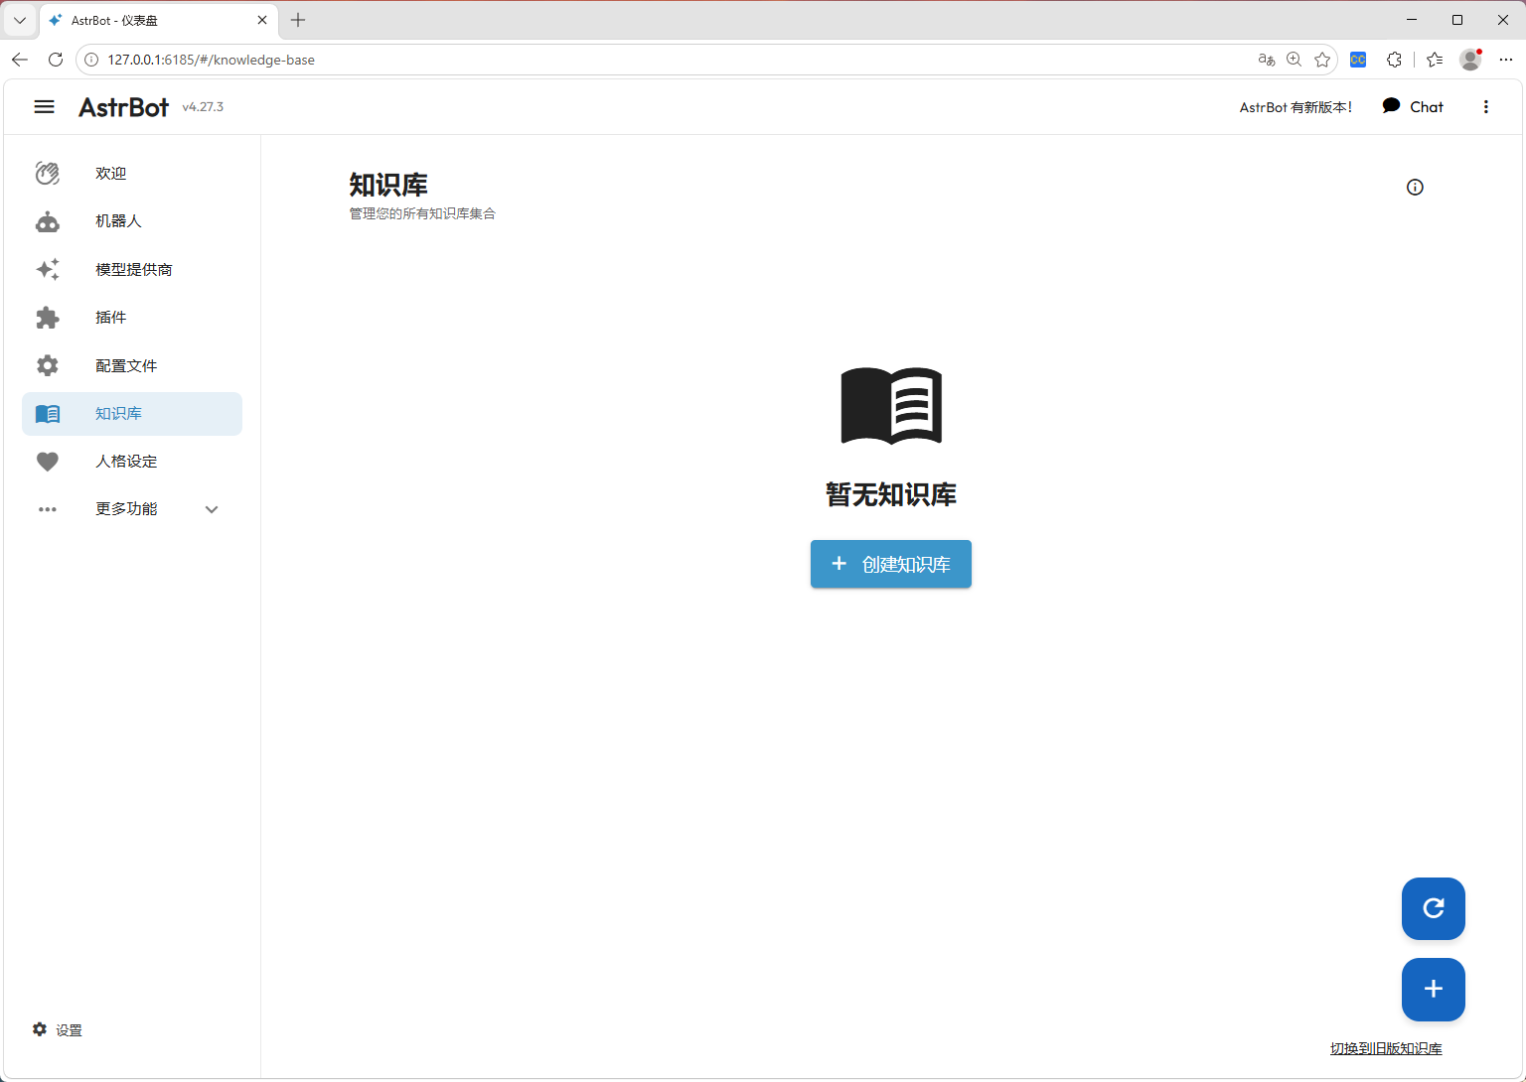Open 人格设定 persona page
The height and width of the screenshot is (1082, 1526).
click(132, 462)
